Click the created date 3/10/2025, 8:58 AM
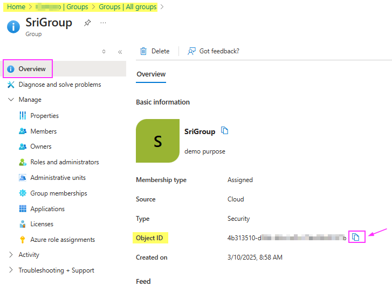The image size is (392, 293). coord(255,257)
